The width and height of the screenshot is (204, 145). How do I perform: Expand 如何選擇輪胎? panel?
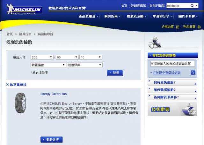coord(172,90)
